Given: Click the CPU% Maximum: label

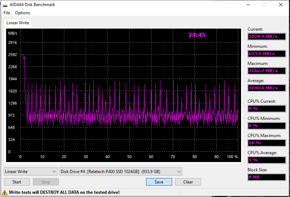Looking at the screenshot, I should pos(264,136).
